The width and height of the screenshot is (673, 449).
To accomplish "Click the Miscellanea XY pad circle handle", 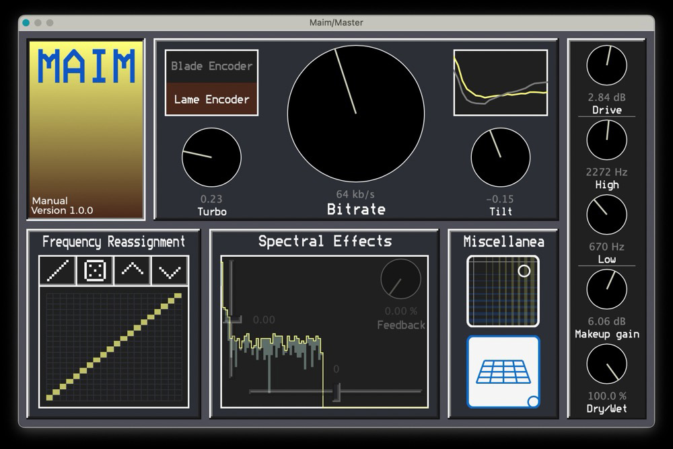I will pos(524,271).
